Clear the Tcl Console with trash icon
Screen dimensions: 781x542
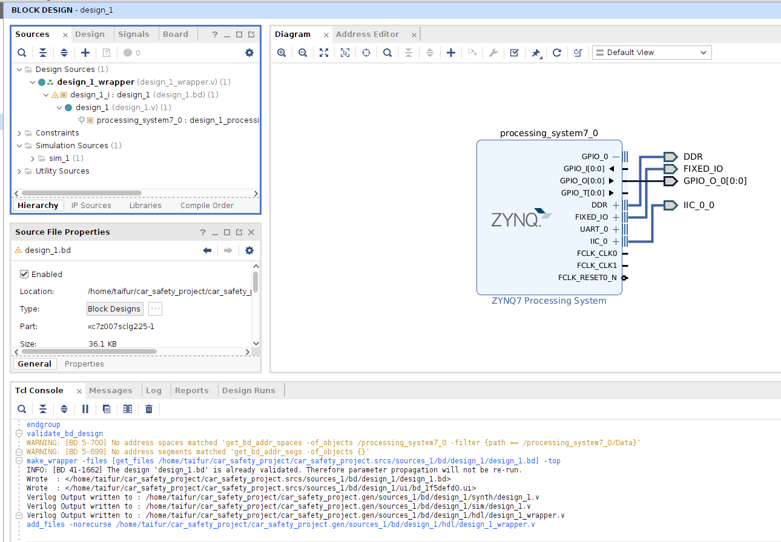point(149,409)
